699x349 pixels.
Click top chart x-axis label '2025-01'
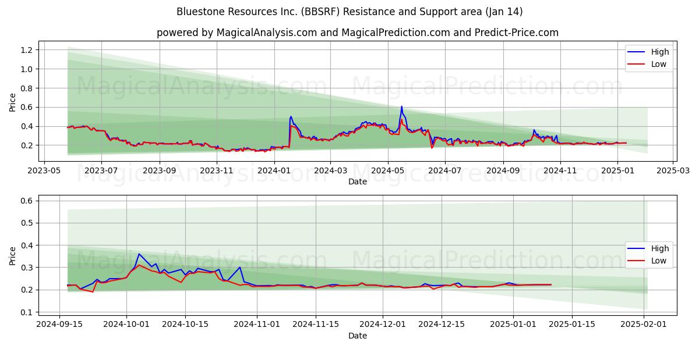pos(617,171)
